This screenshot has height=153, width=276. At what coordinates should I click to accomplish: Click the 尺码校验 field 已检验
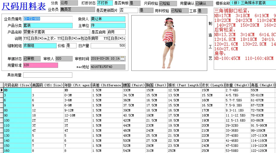168,3
